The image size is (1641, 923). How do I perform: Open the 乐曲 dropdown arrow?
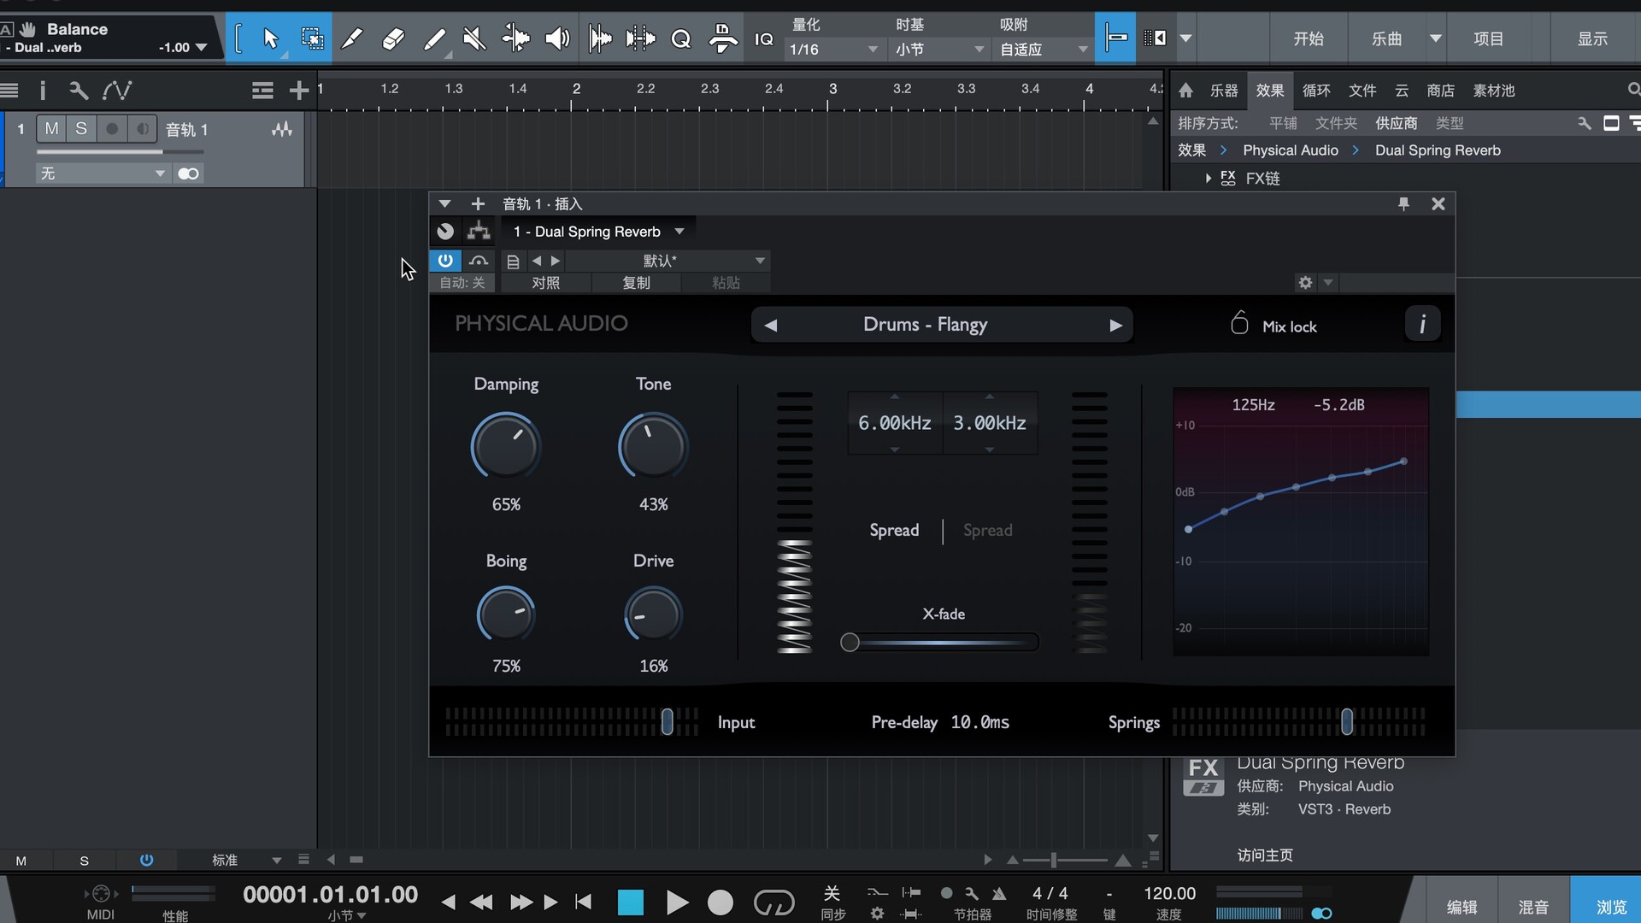click(x=1436, y=38)
